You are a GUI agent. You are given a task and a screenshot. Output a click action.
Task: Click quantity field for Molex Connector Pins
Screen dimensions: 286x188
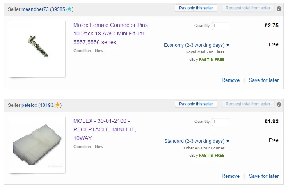[220, 26]
